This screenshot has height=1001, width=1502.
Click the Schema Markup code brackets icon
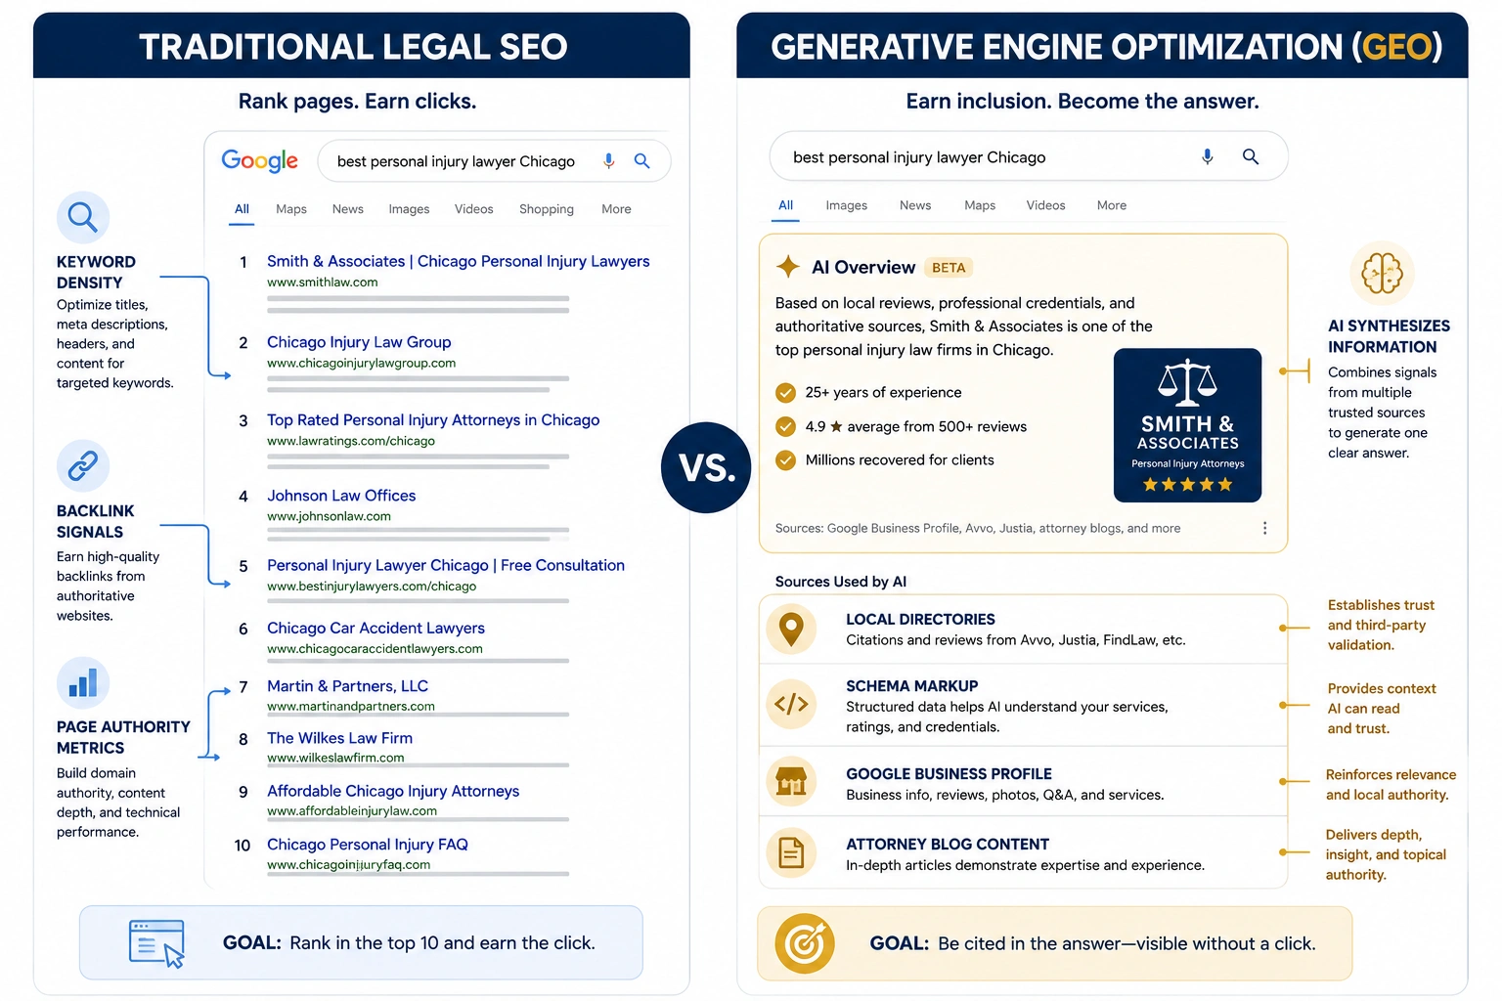pos(791,704)
